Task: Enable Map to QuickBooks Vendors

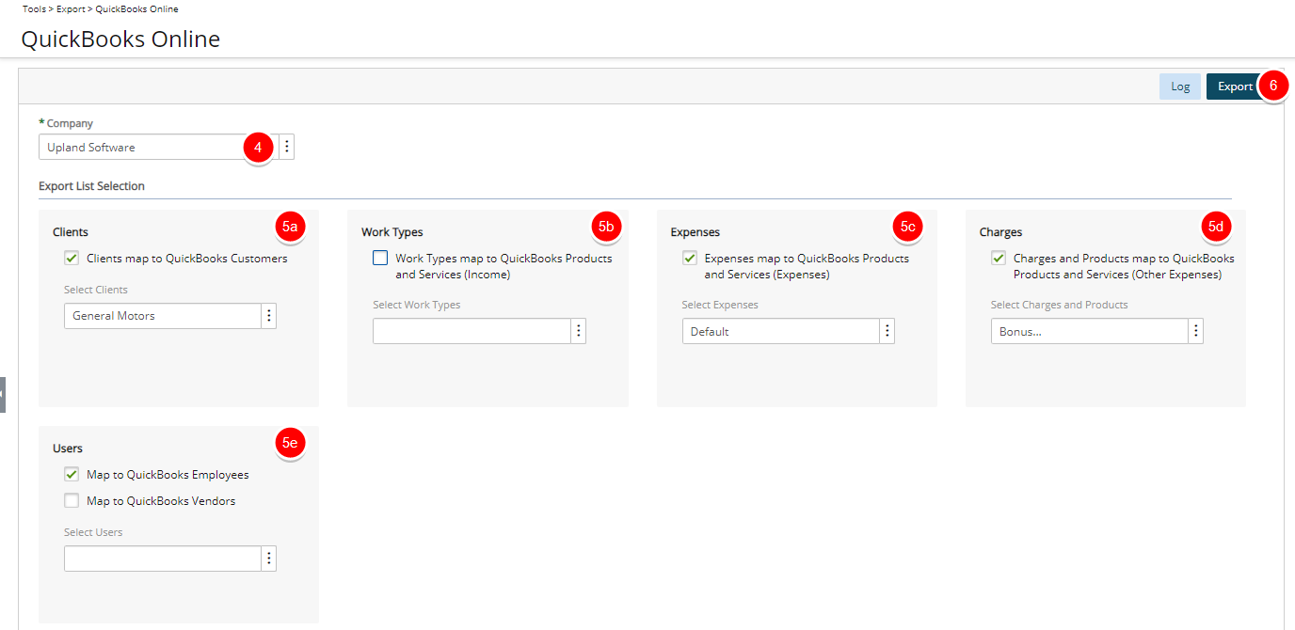Action: coord(72,501)
